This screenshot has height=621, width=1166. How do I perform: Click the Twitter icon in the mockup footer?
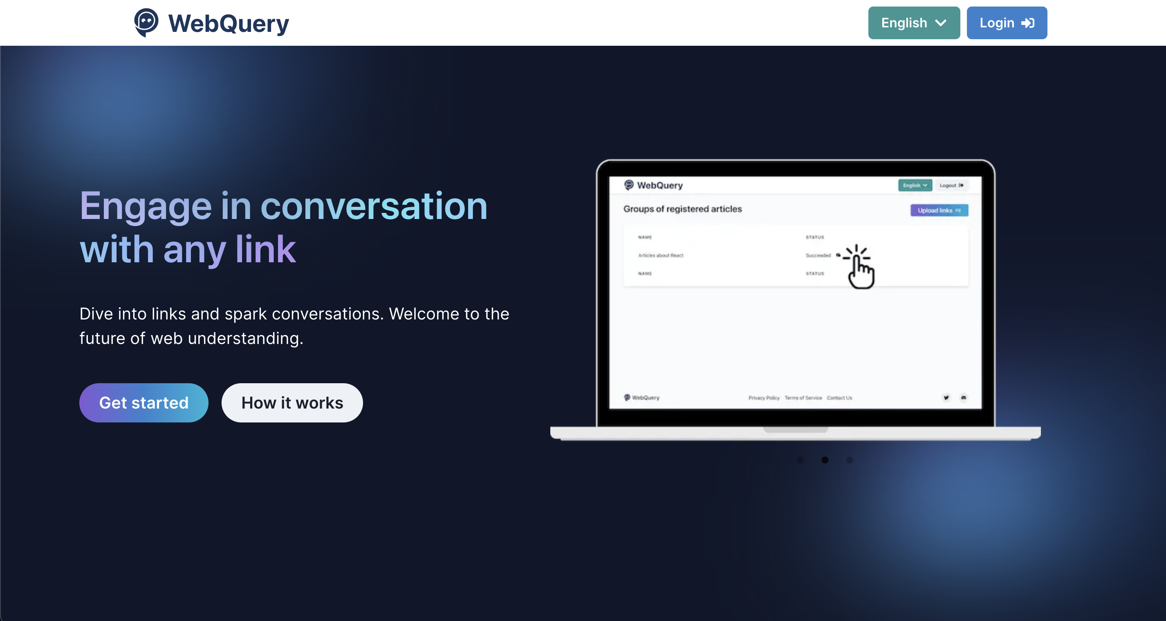tap(946, 398)
